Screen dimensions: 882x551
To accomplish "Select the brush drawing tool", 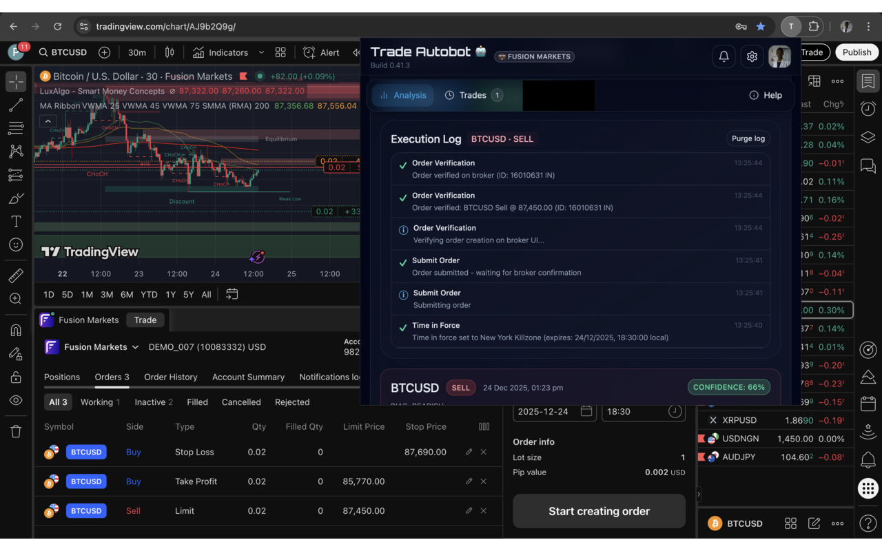I will pyautogui.click(x=16, y=198).
